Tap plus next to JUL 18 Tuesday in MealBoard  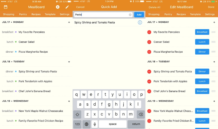coord(69,62)
